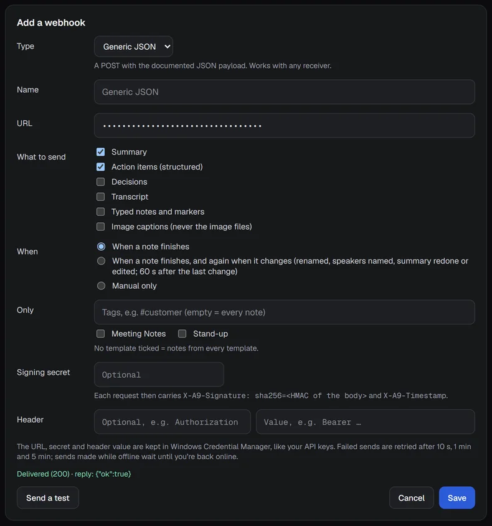Screen dimensions: 492x526
Task: Click the 'A POST with the documented JSON payload' description
Action: pyautogui.click(x=213, y=66)
